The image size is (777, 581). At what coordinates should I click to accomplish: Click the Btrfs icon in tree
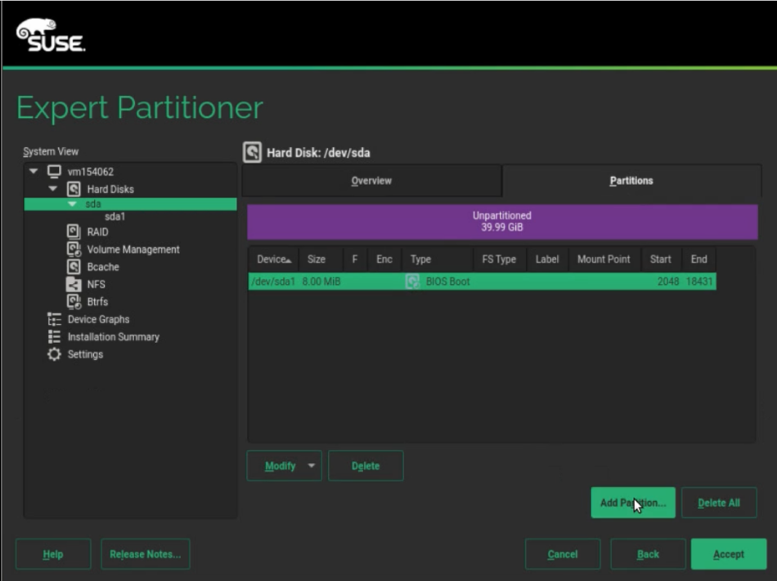74,302
